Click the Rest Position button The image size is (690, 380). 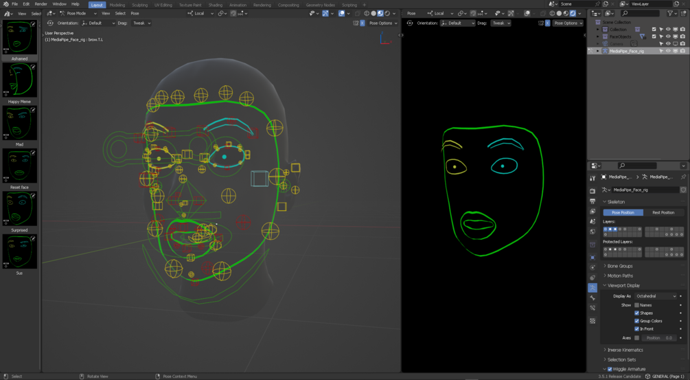[663, 213]
